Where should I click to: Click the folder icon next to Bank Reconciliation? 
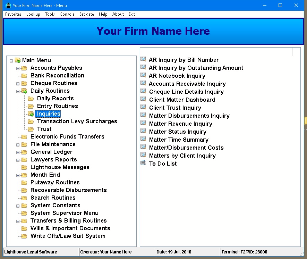24,76
